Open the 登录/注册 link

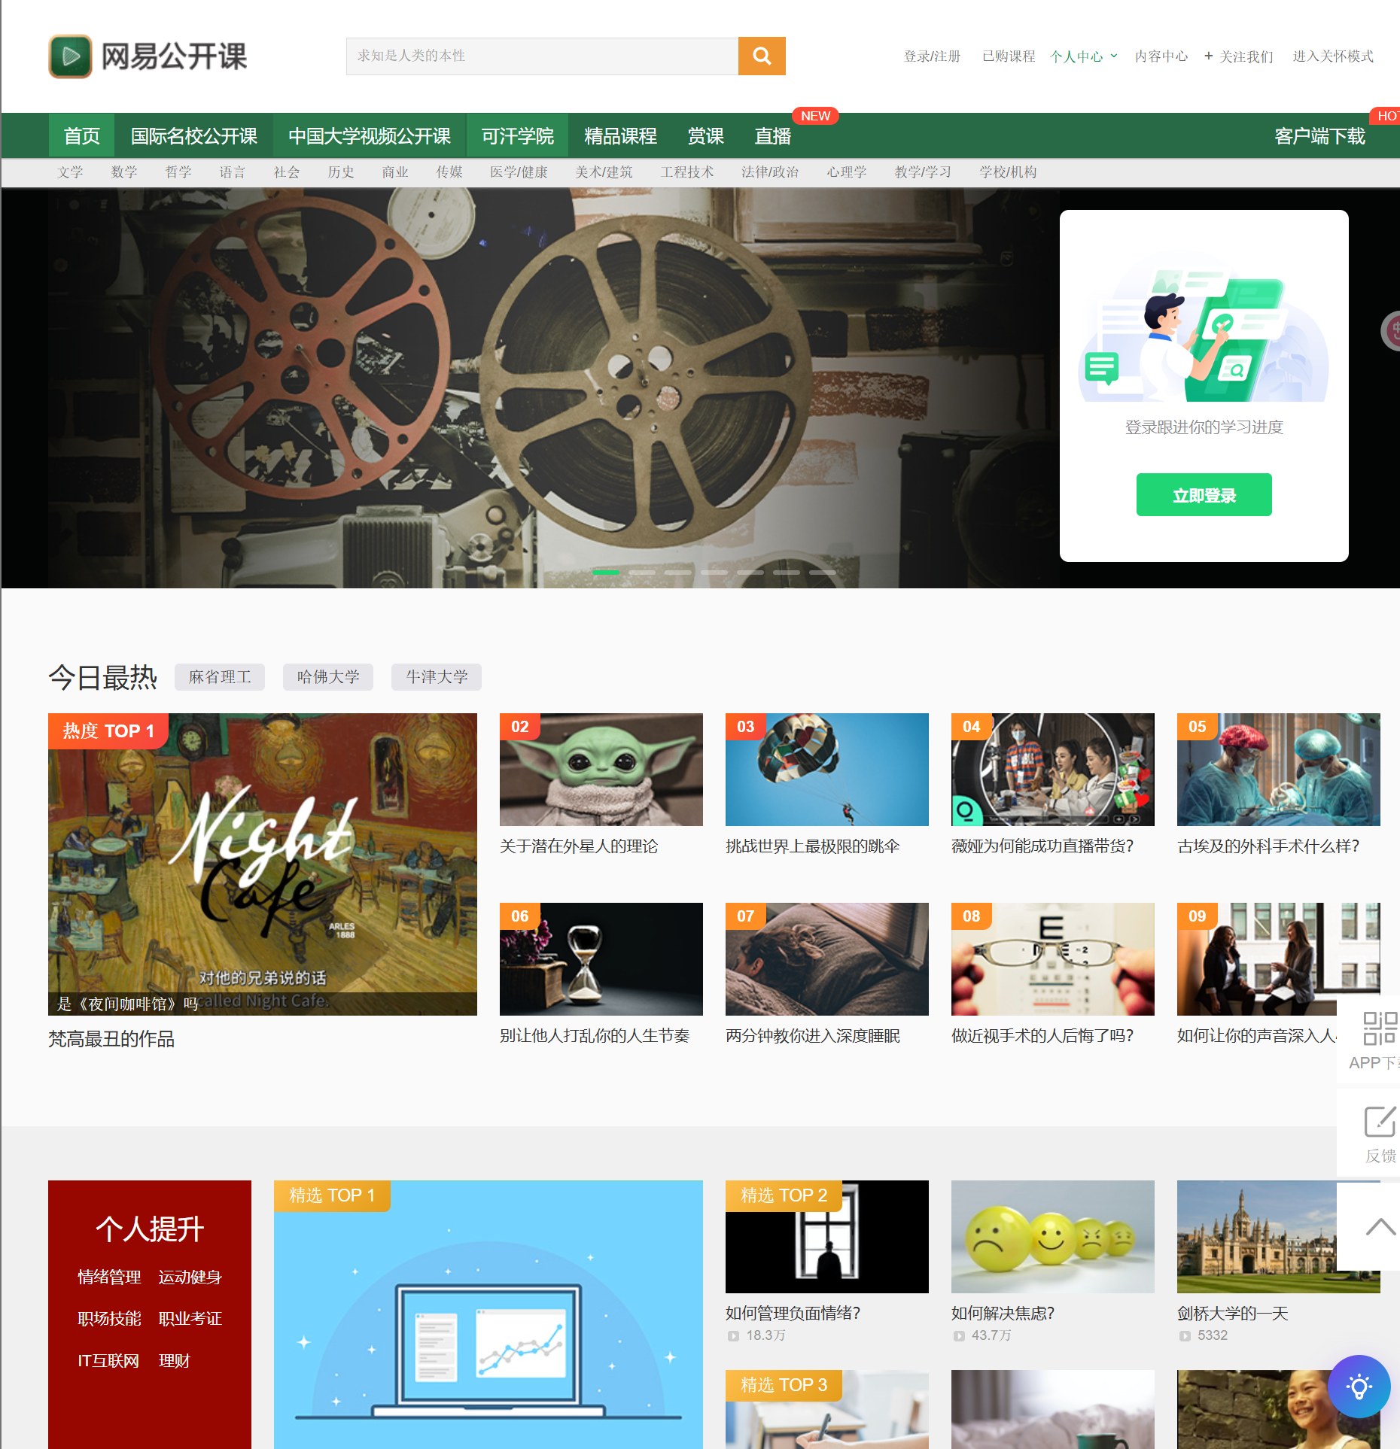coord(932,56)
